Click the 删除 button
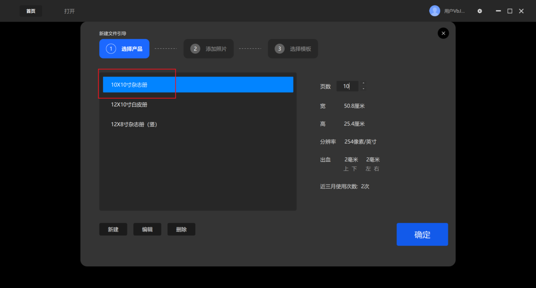 coord(181,230)
